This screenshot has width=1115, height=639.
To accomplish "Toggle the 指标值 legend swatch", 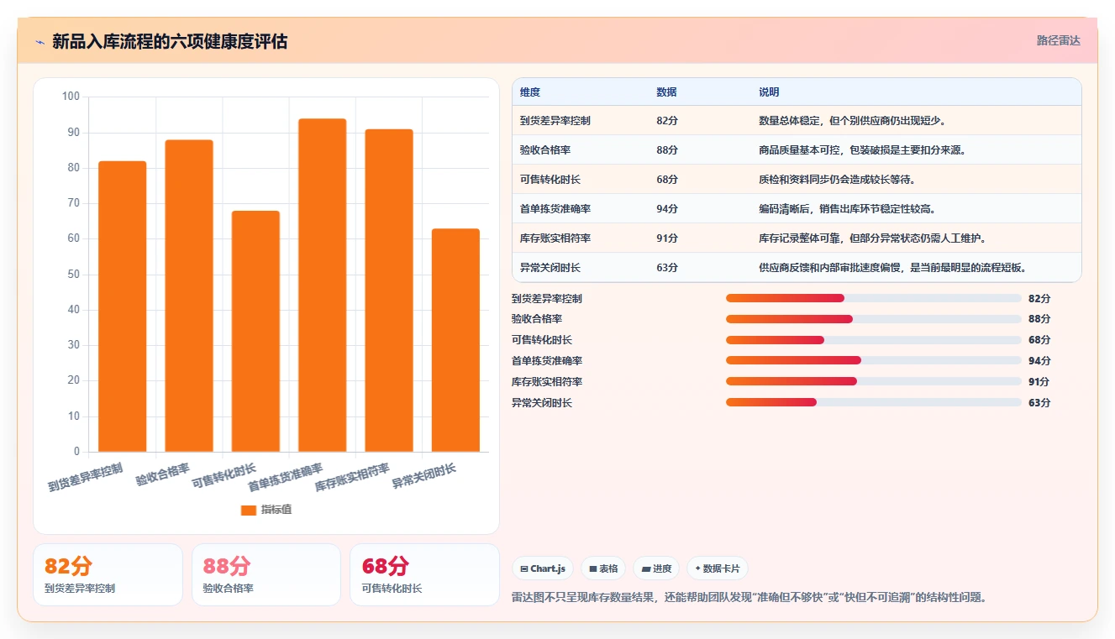I will (x=249, y=510).
